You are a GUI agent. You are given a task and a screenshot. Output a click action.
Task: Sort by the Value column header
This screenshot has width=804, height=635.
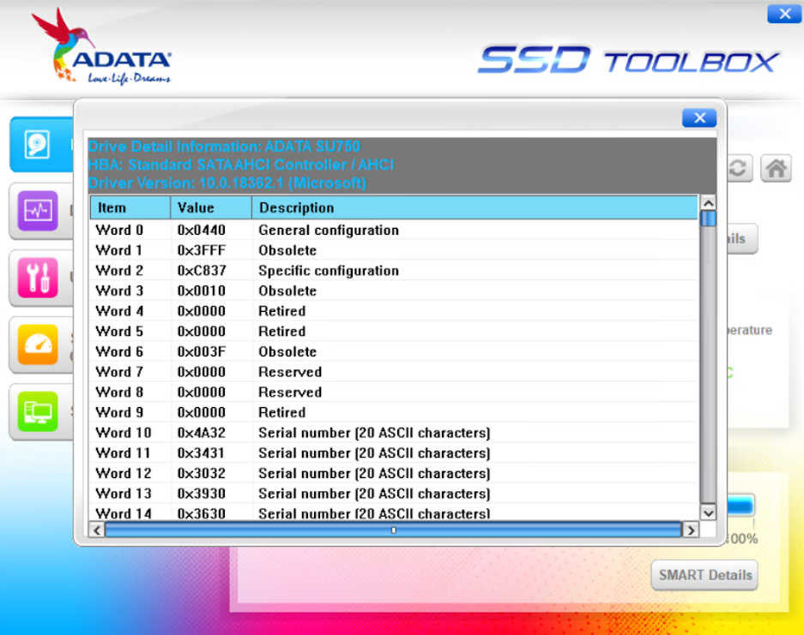pyautogui.click(x=210, y=207)
